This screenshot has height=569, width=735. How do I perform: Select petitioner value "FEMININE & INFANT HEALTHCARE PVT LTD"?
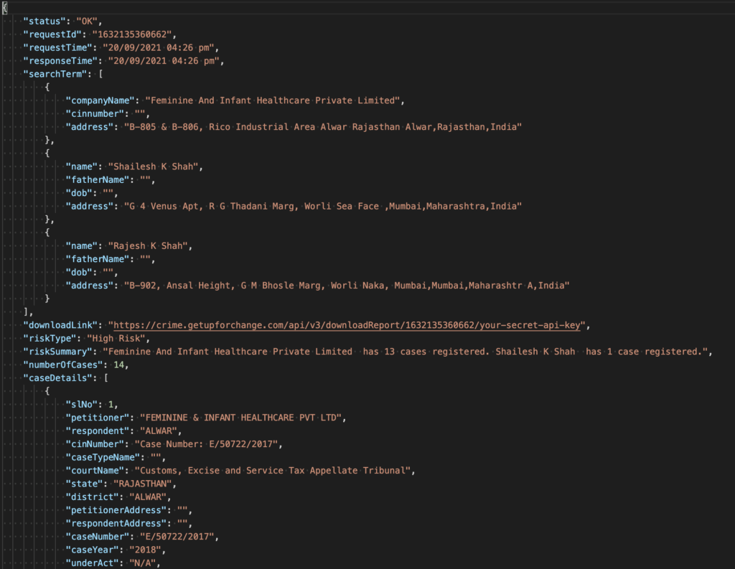[x=241, y=418]
